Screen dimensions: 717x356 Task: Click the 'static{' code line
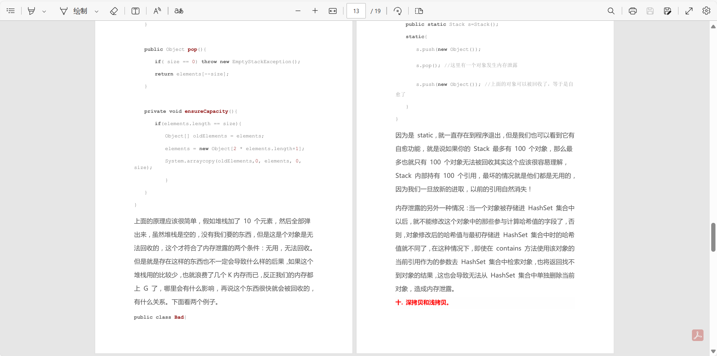[x=416, y=37]
